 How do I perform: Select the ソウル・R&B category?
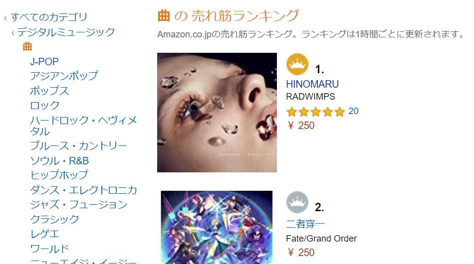59,161
